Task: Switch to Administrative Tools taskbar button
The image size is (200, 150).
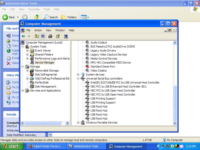Action: 86,146
